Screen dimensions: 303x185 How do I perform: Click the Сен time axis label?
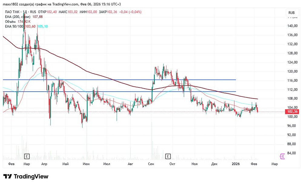point(151,164)
